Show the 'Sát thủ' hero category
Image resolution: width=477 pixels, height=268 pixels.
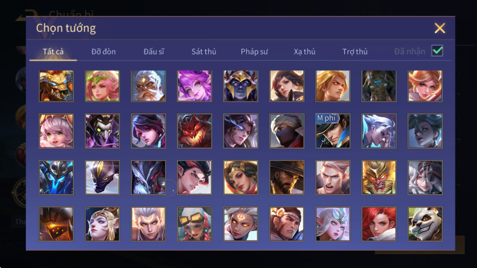tap(204, 52)
